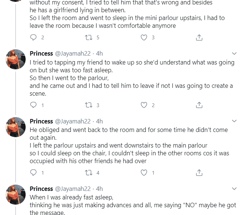Like the 'He obliged' tweet with 1 like

(x=144, y=173)
